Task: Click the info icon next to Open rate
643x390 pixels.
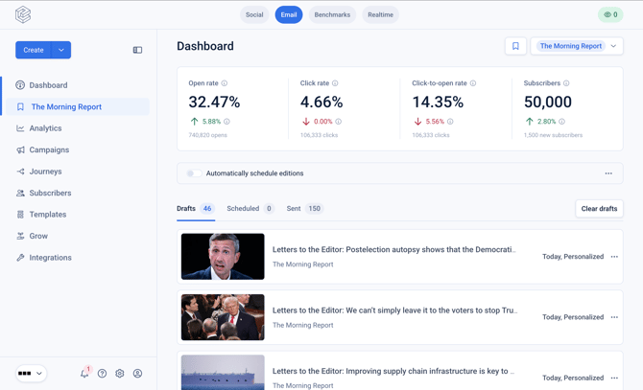Action: pyautogui.click(x=225, y=83)
